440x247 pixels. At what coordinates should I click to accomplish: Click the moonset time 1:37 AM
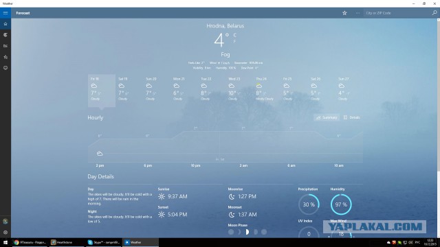[x=247, y=215]
